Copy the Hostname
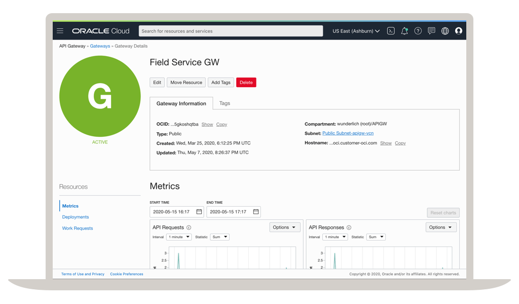This screenshot has width=519, height=304. pyautogui.click(x=400, y=143)
